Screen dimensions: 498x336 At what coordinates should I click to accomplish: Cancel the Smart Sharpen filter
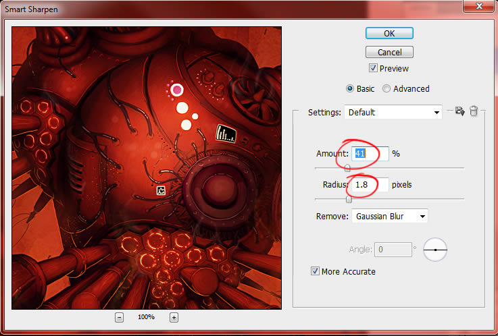tap(389, 52)
